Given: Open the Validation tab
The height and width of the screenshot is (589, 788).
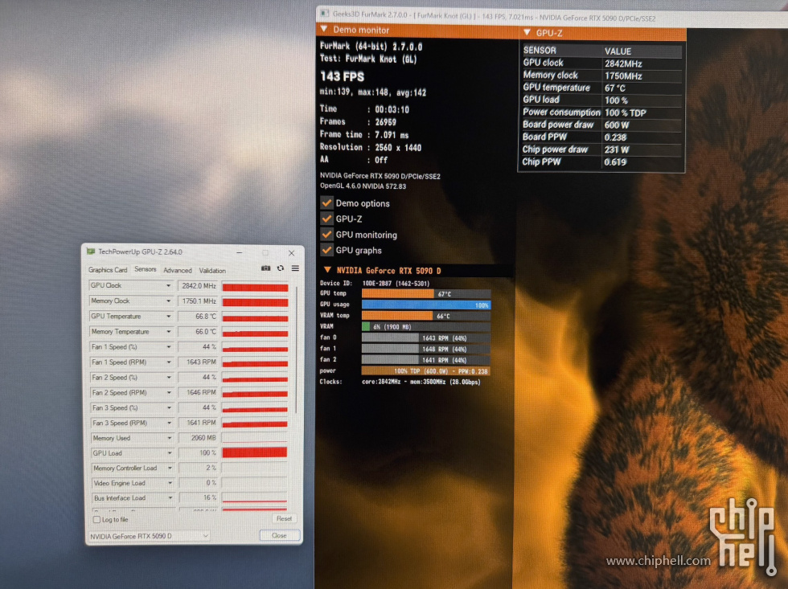Looking at the screenshot, I should click(212, 271).
